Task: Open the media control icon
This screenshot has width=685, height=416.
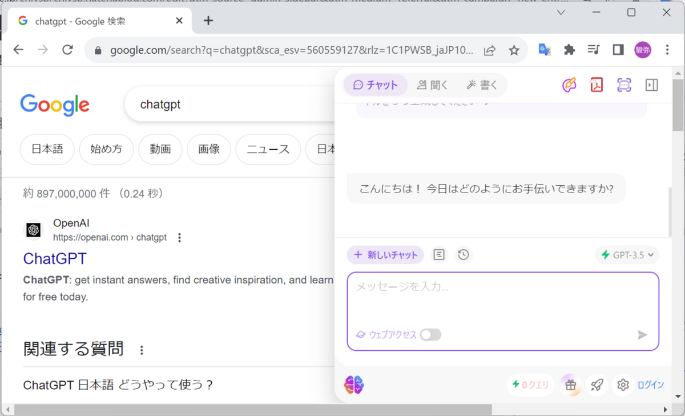Action: 594,50
